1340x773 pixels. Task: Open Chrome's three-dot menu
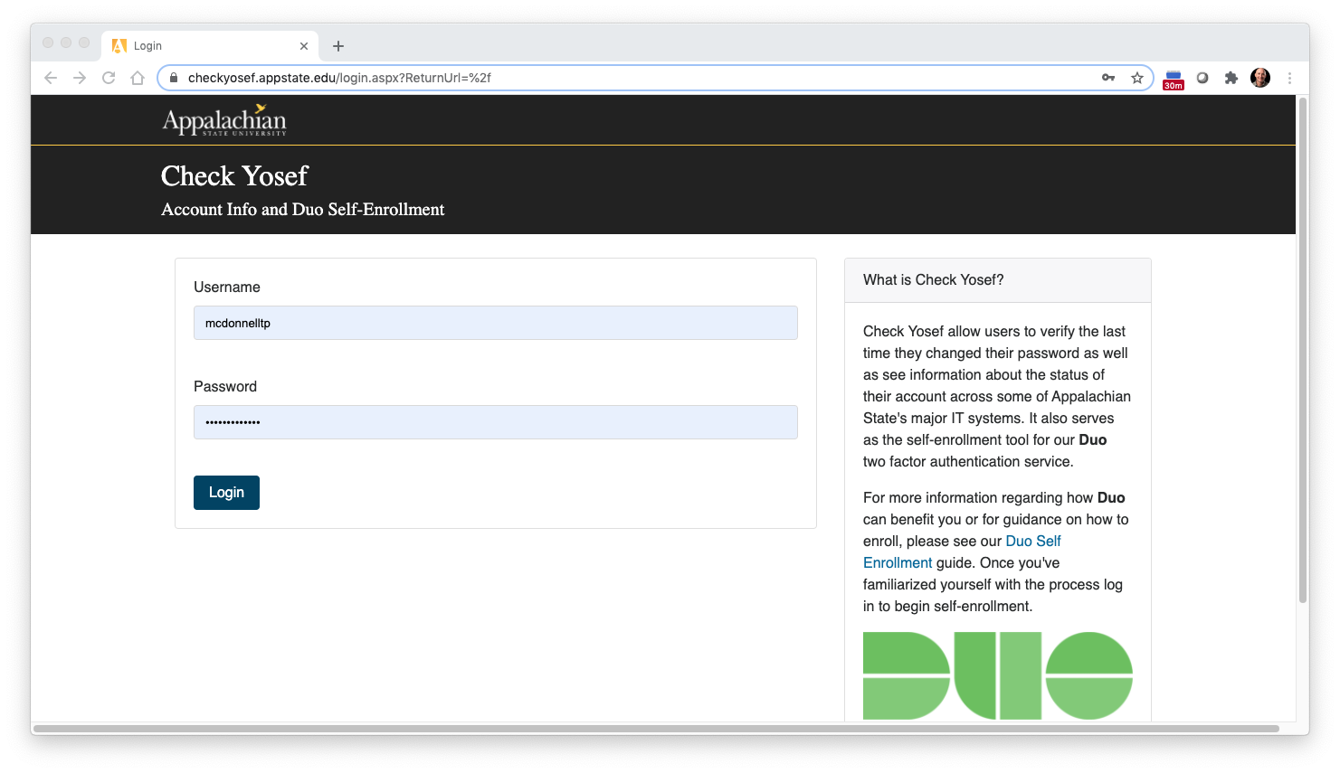[x=1289, y=78]
